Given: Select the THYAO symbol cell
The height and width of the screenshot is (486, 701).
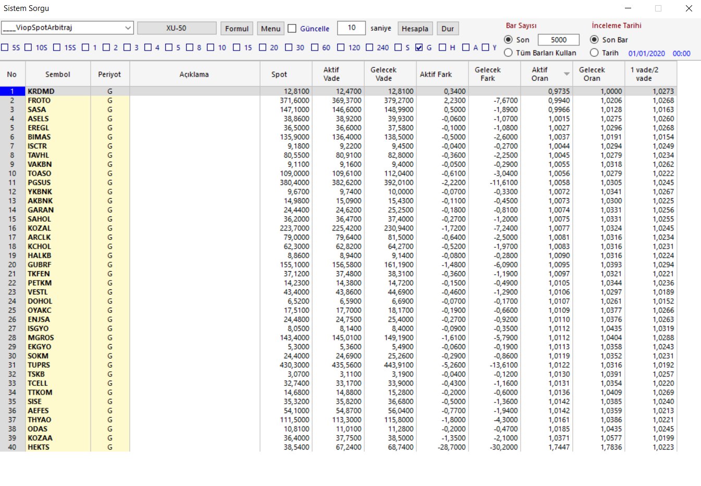Looking at the screenshot, I should 58,420.
